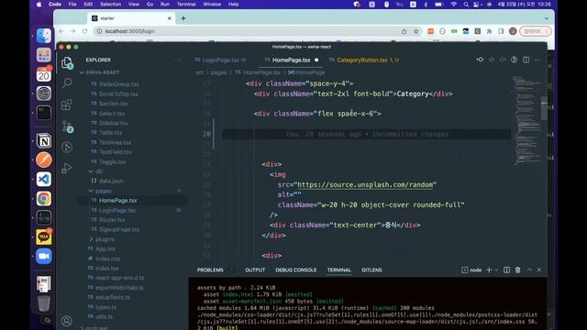Click the split editor icon in the editor toolbar

click(526, 60)
